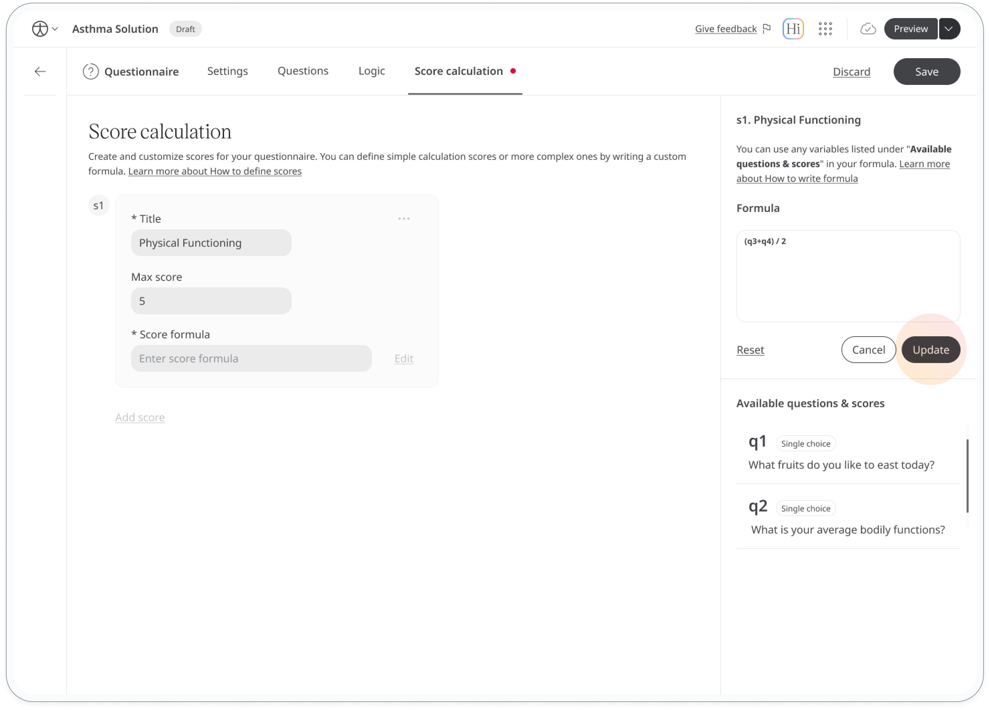This screenshot has height=710, width=989.
Task: Go back with the left arrow
Action: [x=40, y=72]
